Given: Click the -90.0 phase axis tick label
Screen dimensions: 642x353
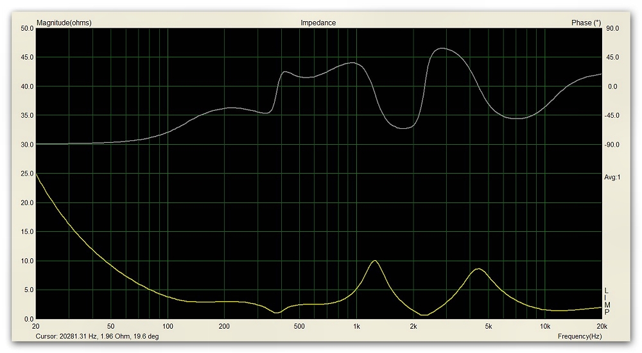Looking at the screenshot, I should [612, 145].
